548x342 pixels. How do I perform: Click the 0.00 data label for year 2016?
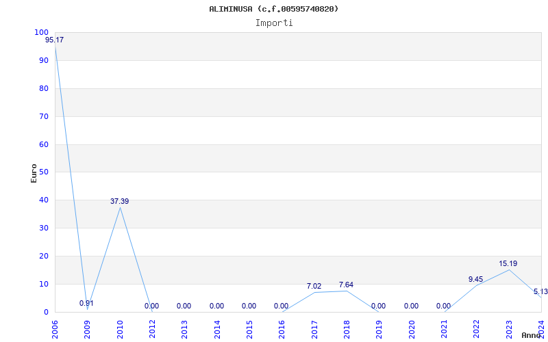click(281, 306)
